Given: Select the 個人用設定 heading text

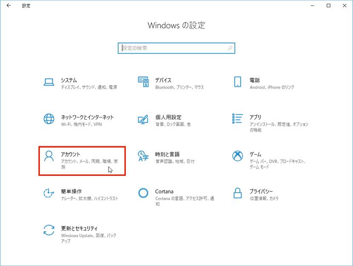Looking at the screenshot, I should coord(168,117).
